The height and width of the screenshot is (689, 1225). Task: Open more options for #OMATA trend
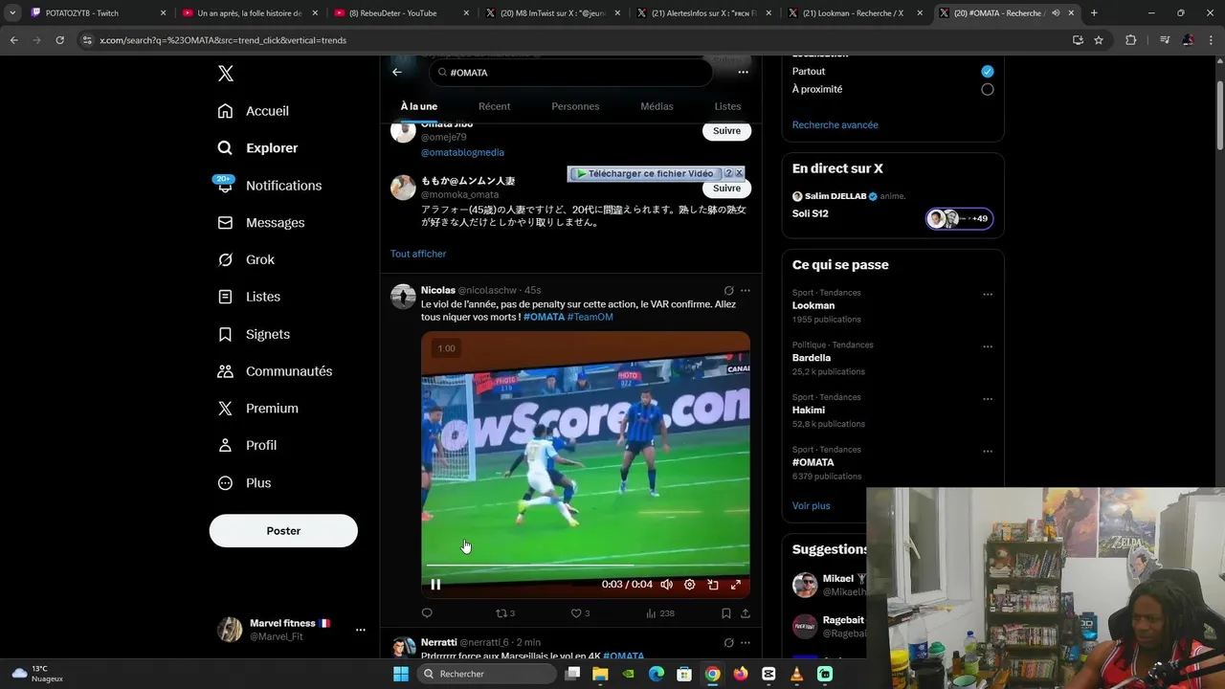pos(988,452)
